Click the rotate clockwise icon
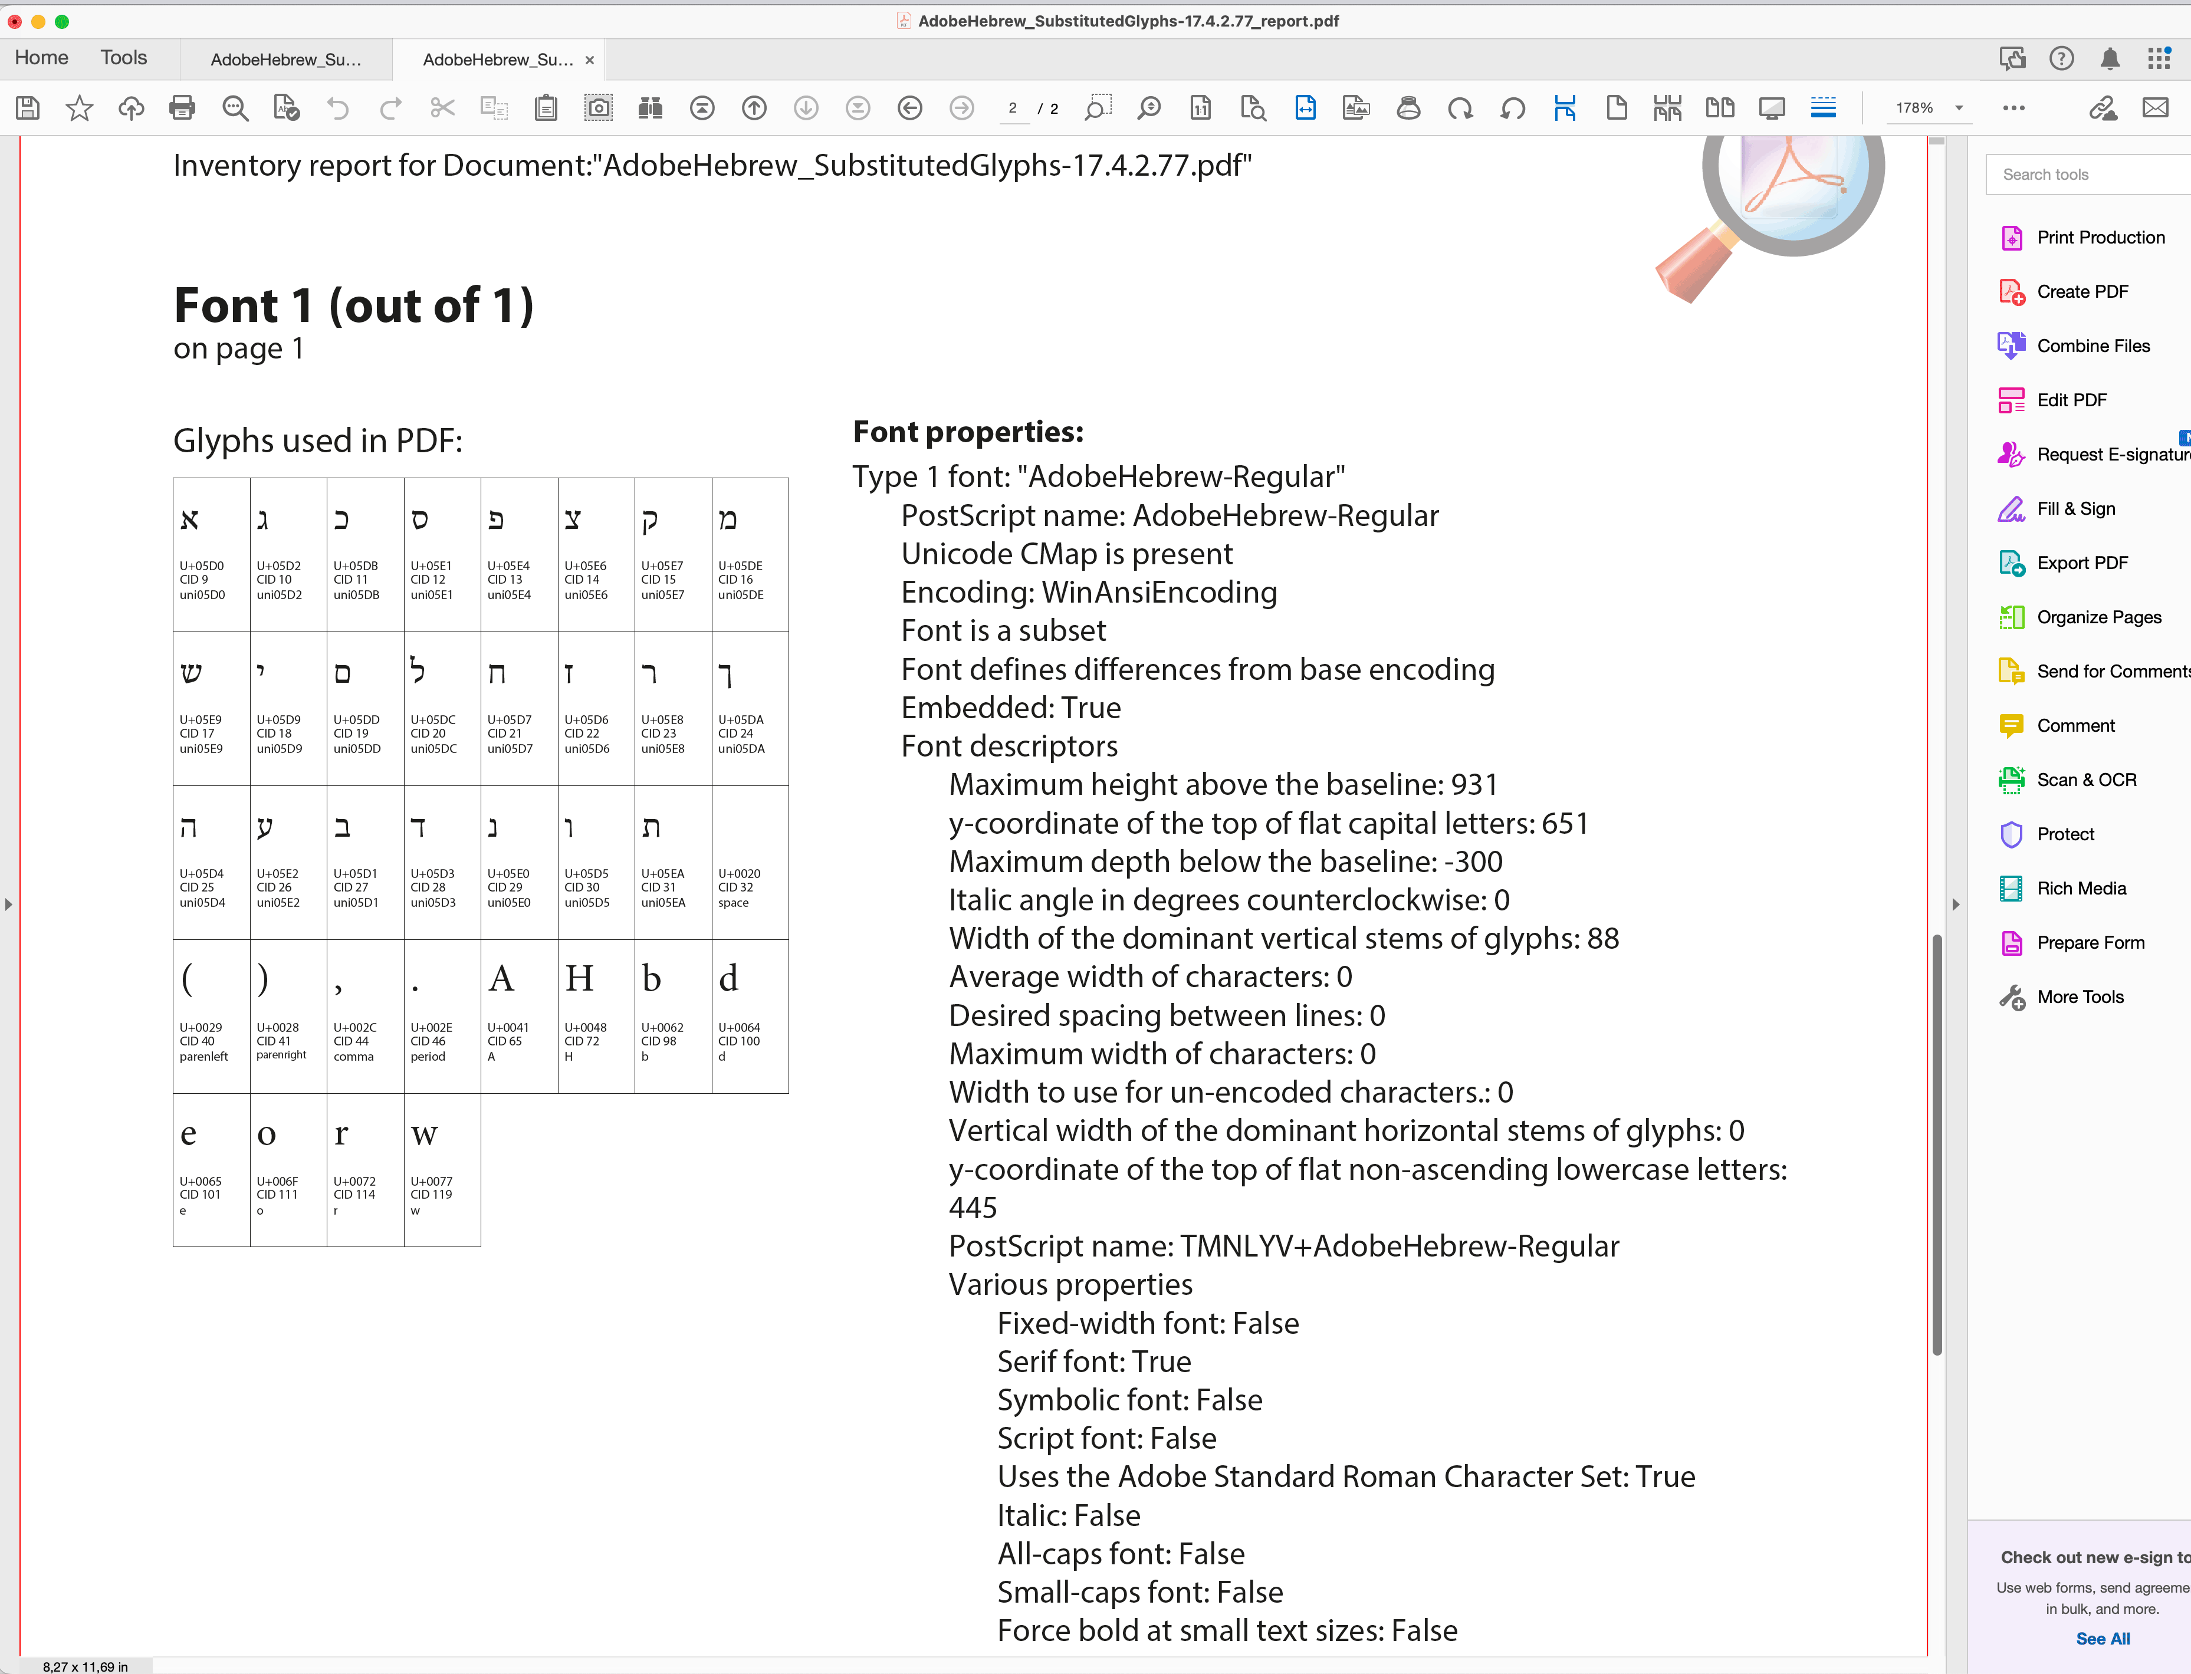 pyautogui.click(x=1460, y=108)
